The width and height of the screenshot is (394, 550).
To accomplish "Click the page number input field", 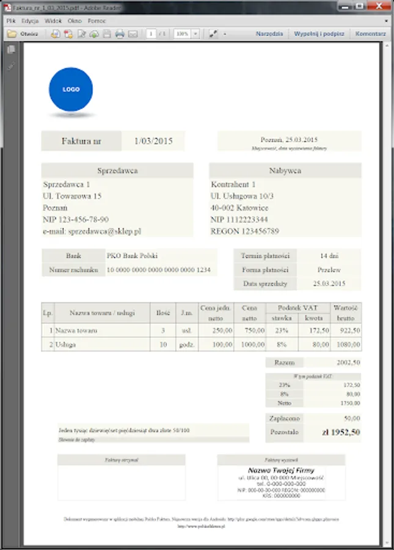I will click(151, 34).
